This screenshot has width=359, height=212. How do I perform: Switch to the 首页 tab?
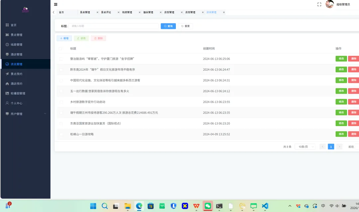[x=61, y=12]
